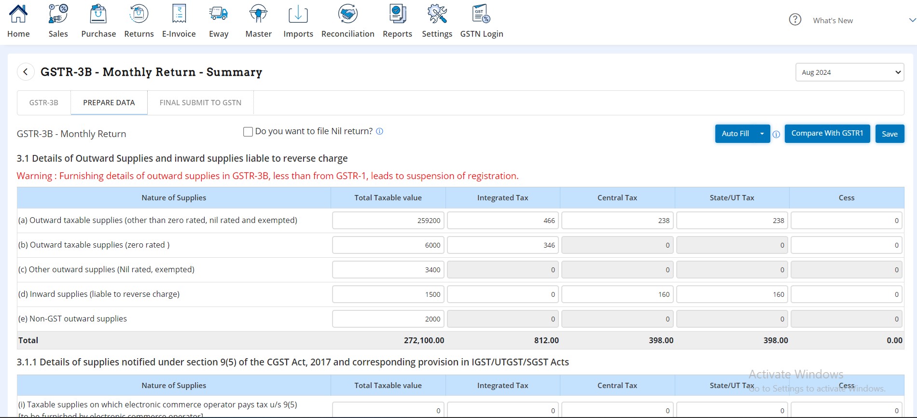Edit row (a) Integrated Tax field 466

point(502,221)
